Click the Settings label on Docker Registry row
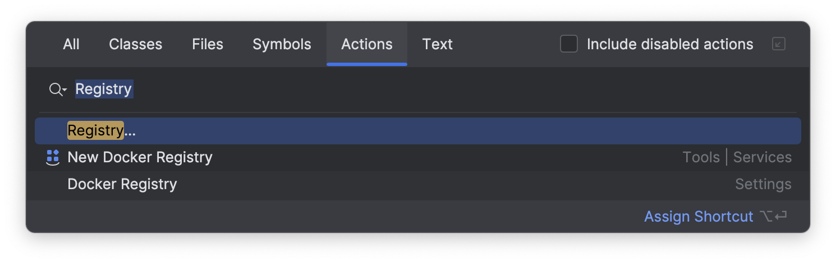The height and width of the screenshot is (263, 836). click(763, 184)
